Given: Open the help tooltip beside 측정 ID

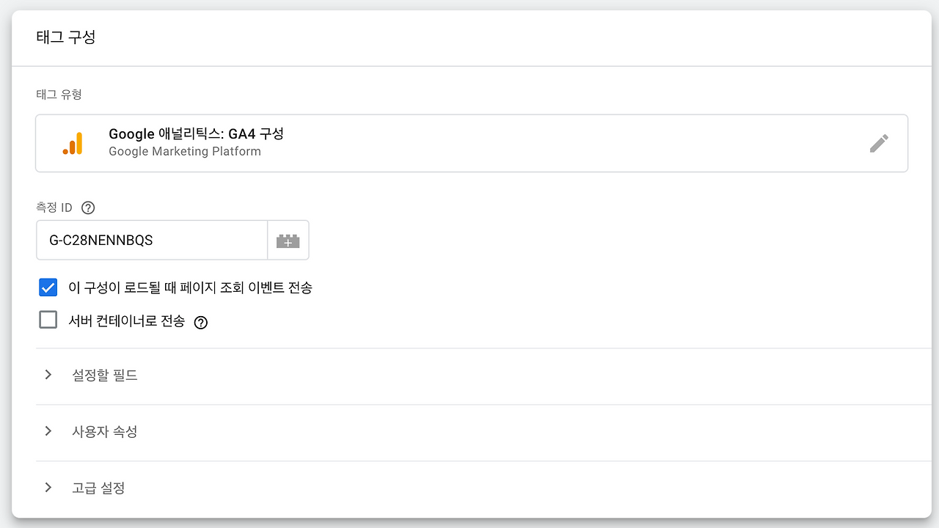Looking at the screenshot, I should click(x=88, y=208).
